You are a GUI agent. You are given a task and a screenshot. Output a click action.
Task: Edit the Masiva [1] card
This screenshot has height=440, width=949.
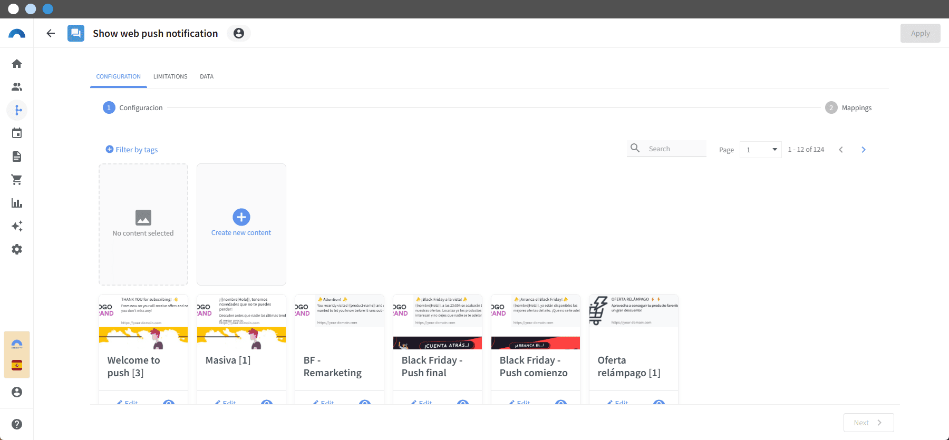[225, 402]
